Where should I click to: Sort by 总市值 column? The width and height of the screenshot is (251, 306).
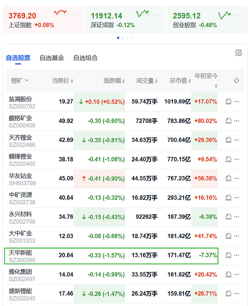(180, 81)
